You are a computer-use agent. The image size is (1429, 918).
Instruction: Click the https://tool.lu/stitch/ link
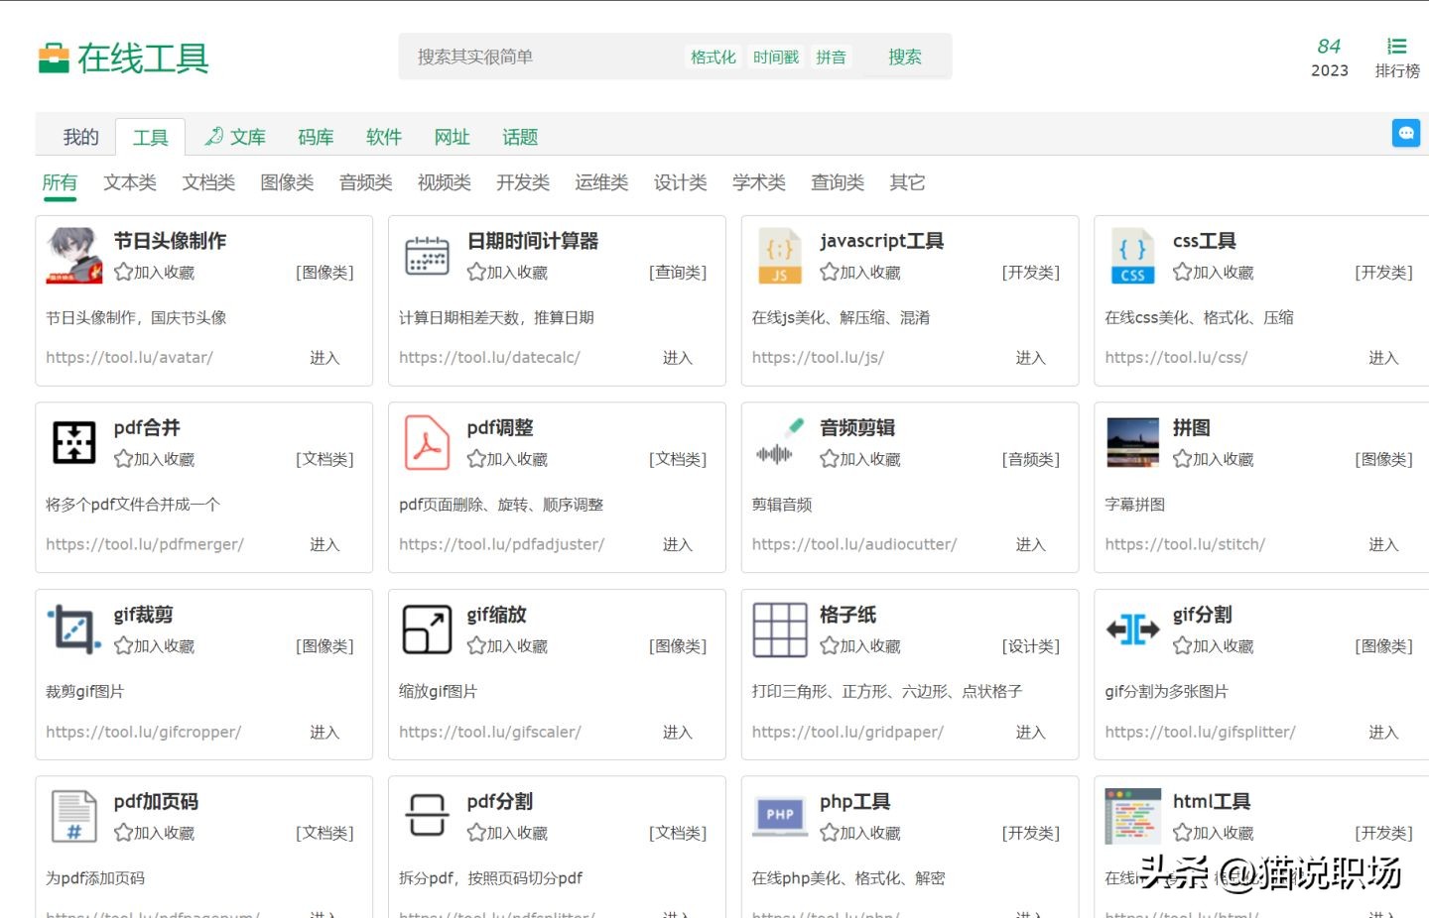tap(1185, 544)
